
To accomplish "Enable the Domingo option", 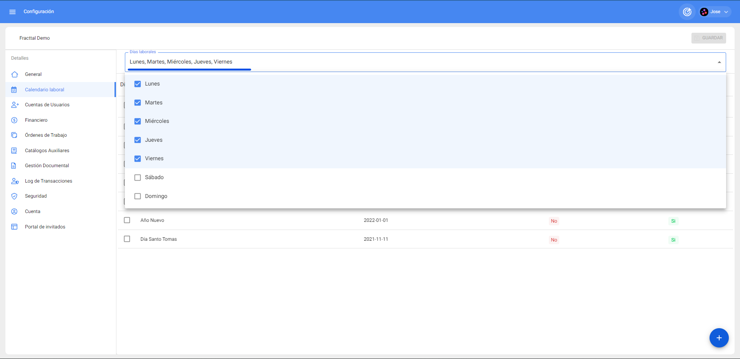I will click(x=138, y=196).
